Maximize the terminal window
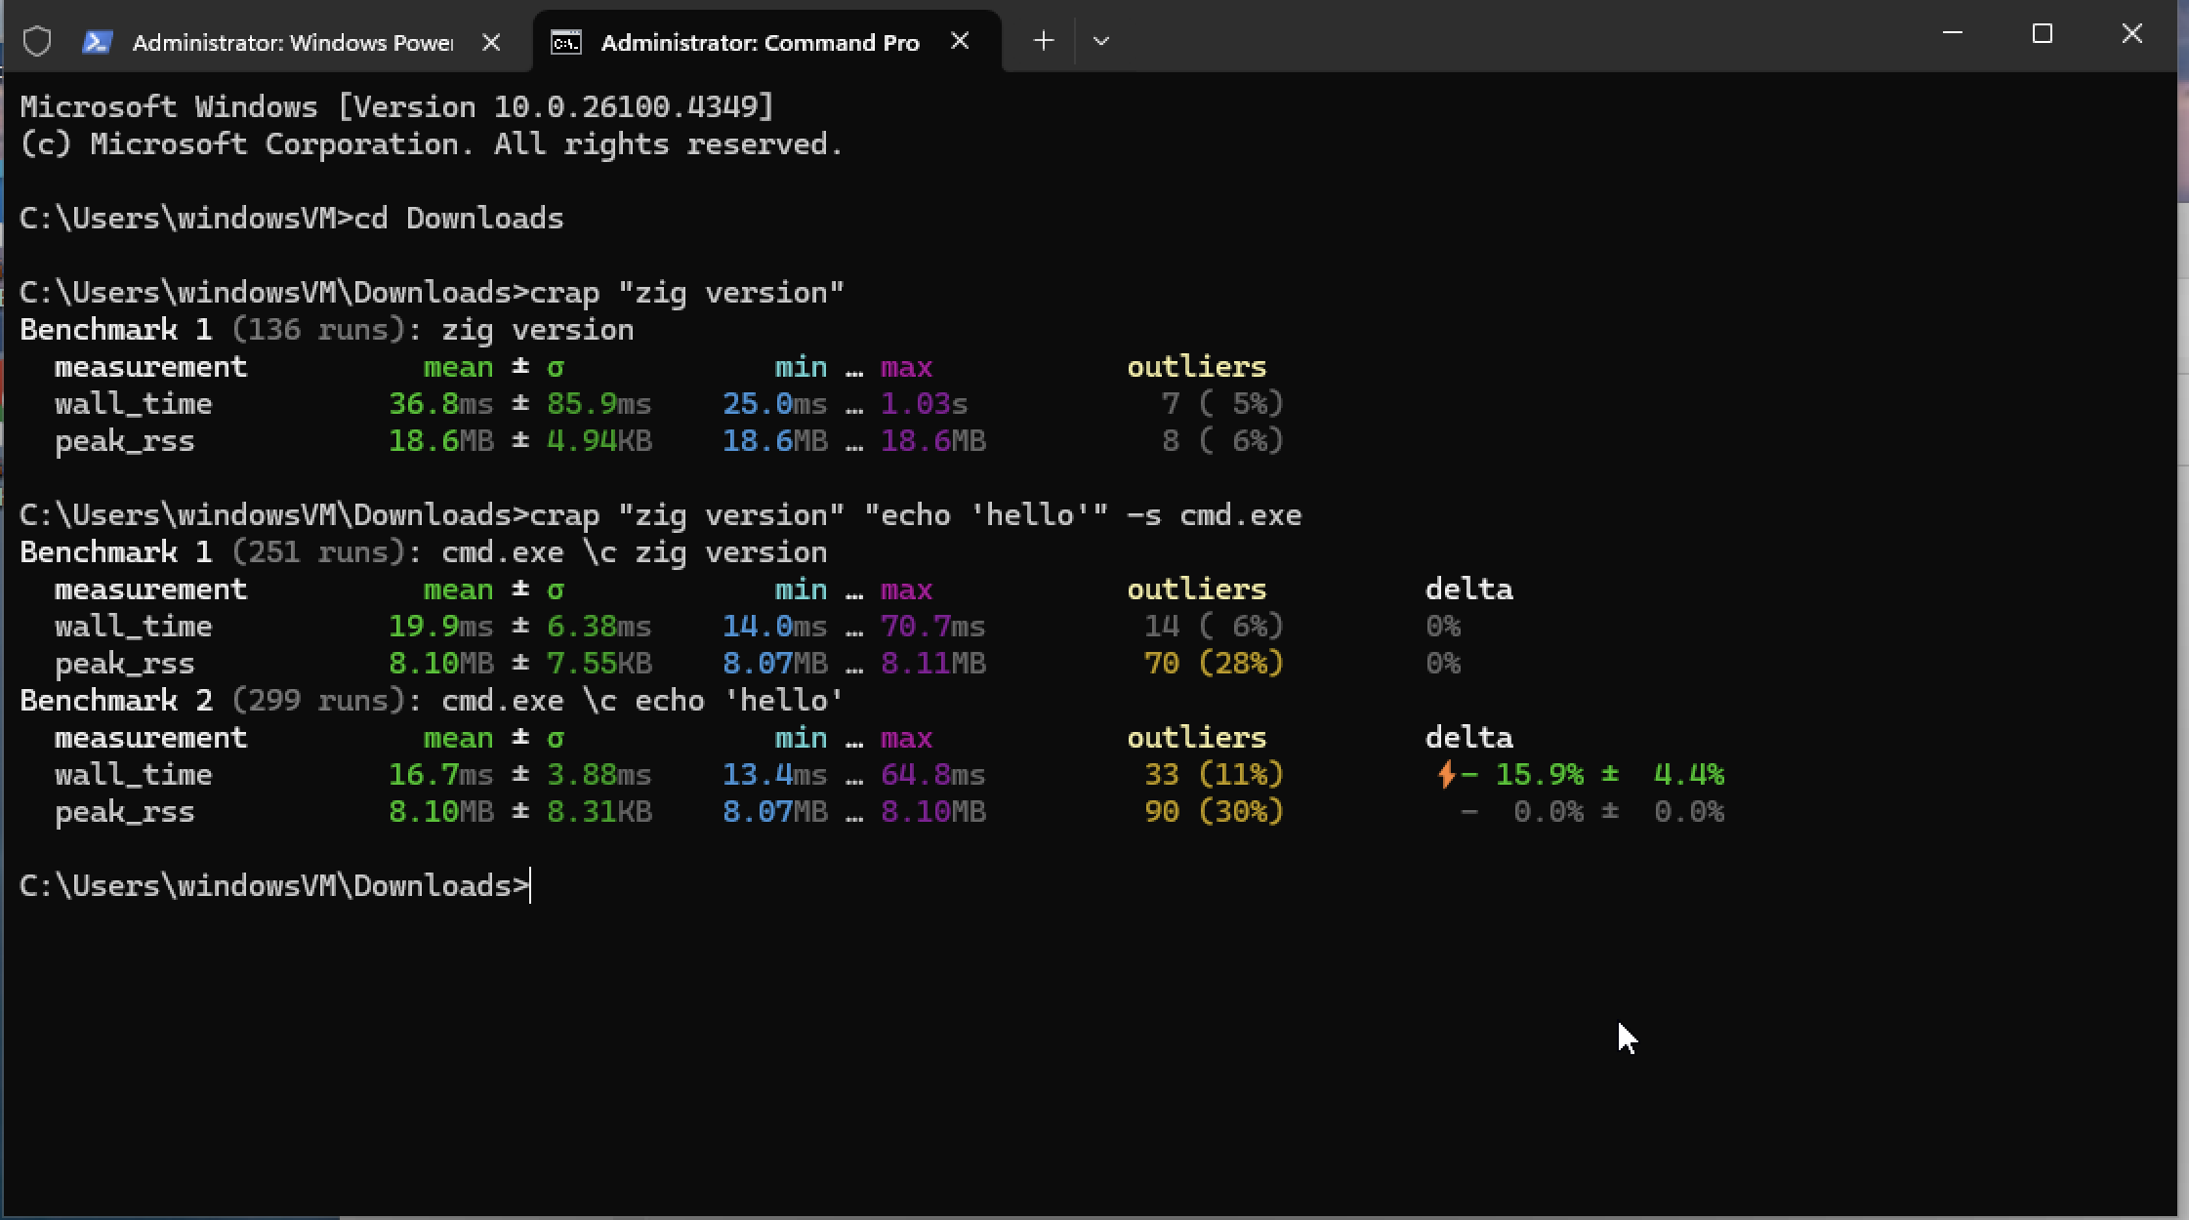 tap(2043, 34)
